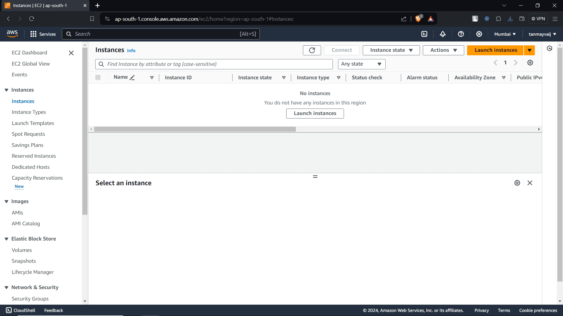Open the Any state dropdown

click(361, 64)
